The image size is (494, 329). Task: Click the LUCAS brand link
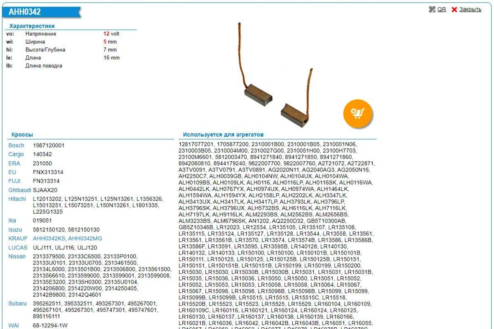pos(18,248)
